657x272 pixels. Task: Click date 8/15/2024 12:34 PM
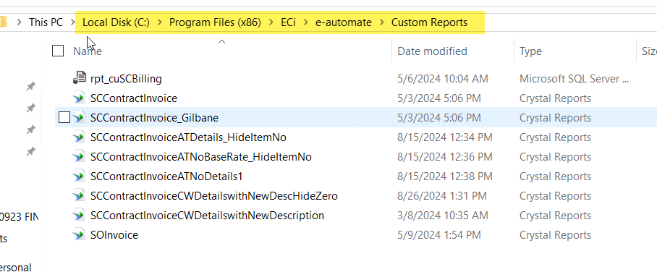(x=444, y=137)
